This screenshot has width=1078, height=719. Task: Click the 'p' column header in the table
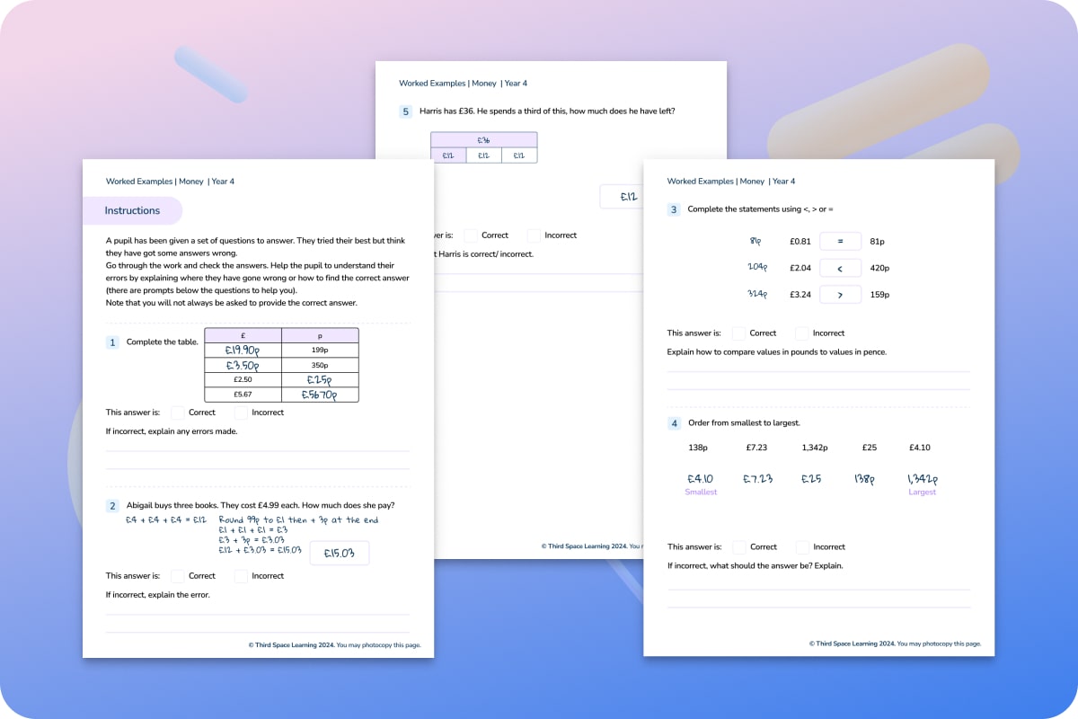320,335
